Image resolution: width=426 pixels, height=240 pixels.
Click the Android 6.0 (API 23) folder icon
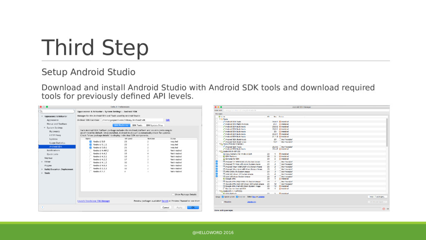pos(222,152)
